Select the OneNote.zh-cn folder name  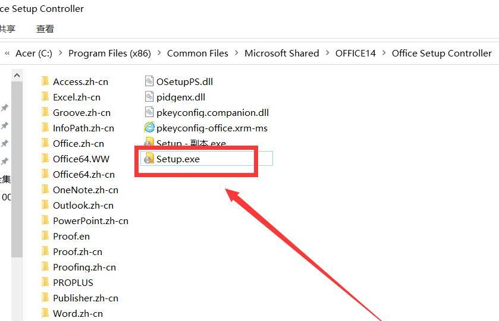[x=86, y=190]
